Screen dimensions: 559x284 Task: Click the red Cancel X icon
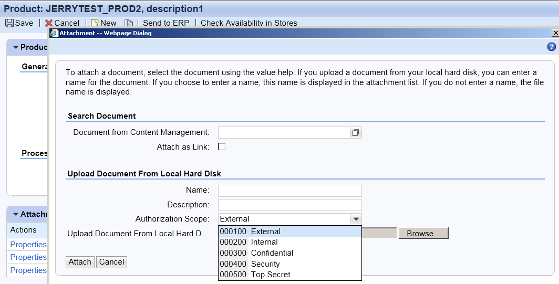click(49, 23)
